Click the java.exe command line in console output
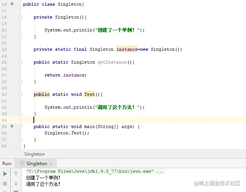This screenshot has width=246, height=192. pyautogui.click(x=95, y=171)
